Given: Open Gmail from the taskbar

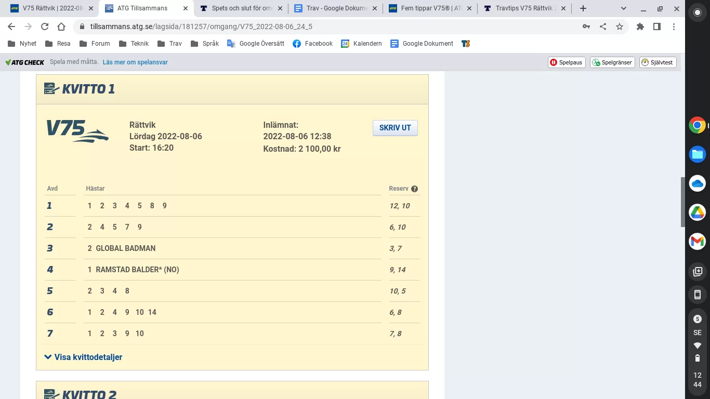Looking at the screenshot, I should click(x=697, y=241).
